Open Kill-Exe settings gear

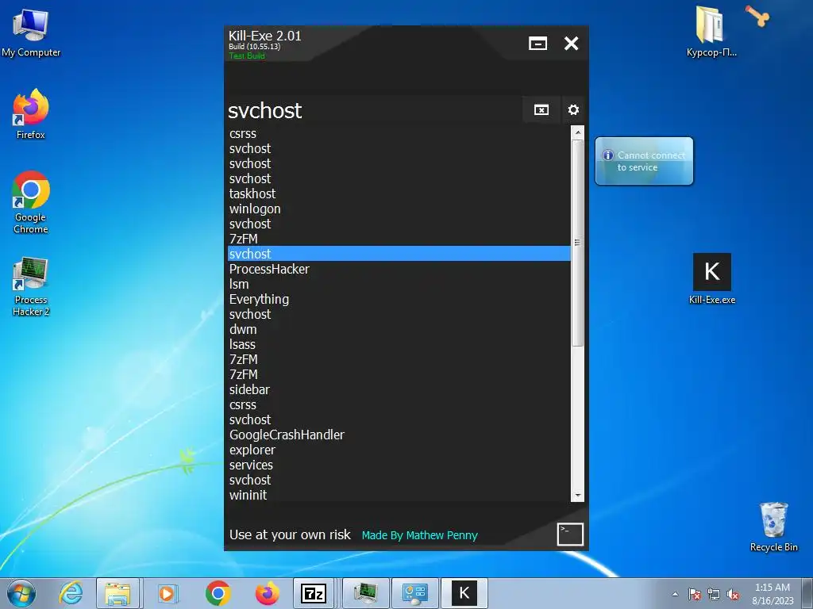click(573, 109)
